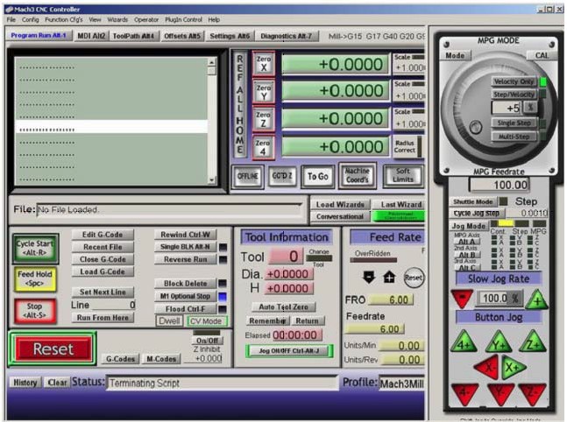Switch to the Diagnostics Alt-7 tab
The image size is (567, 422).
(x=286, y=36)
